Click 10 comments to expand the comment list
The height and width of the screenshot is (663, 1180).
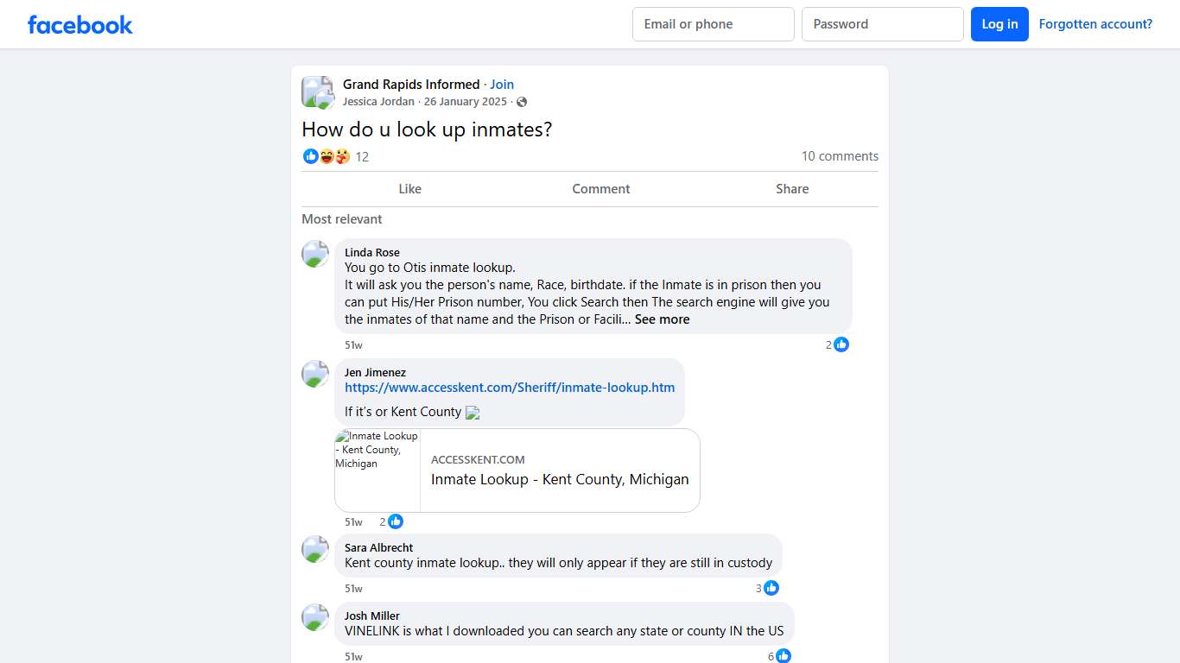pos(840,156)
